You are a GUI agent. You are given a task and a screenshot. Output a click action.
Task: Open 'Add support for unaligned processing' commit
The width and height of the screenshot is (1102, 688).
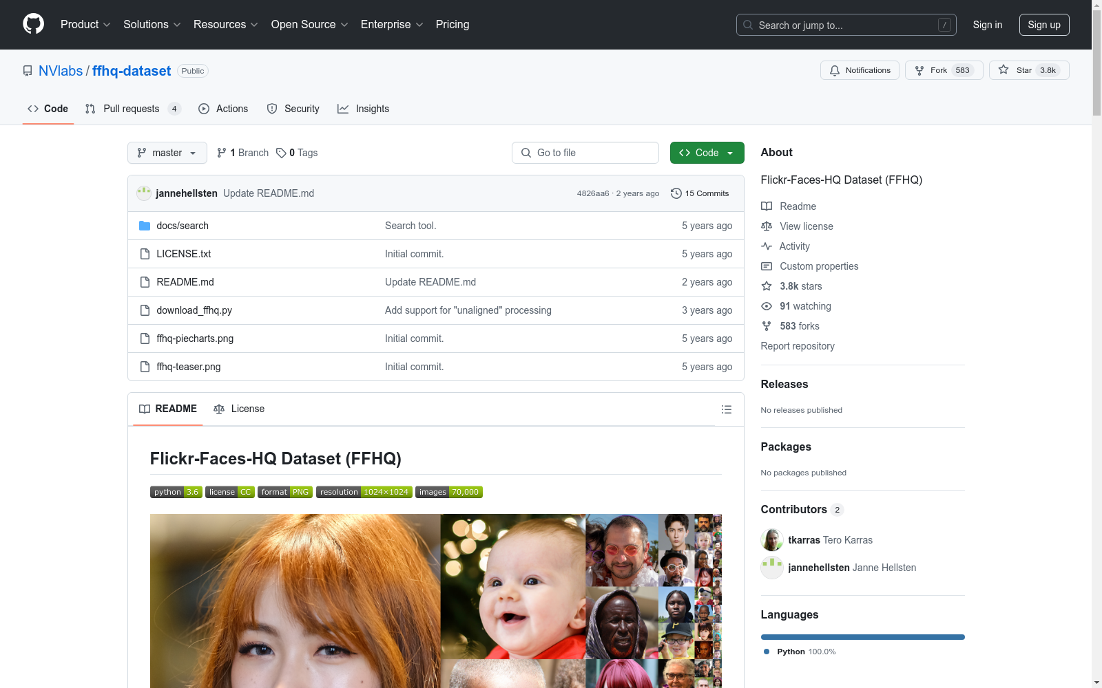click(468, 310)
